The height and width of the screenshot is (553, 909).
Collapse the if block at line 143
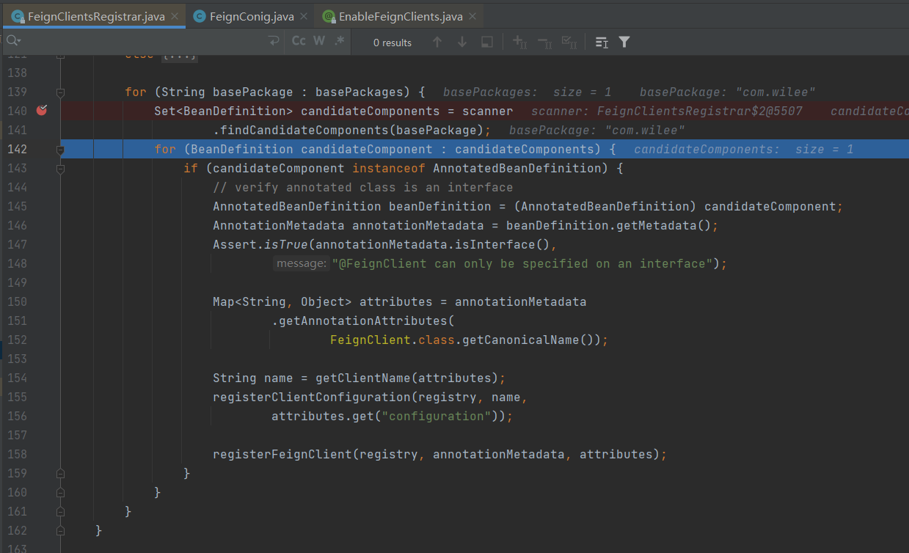60,169
